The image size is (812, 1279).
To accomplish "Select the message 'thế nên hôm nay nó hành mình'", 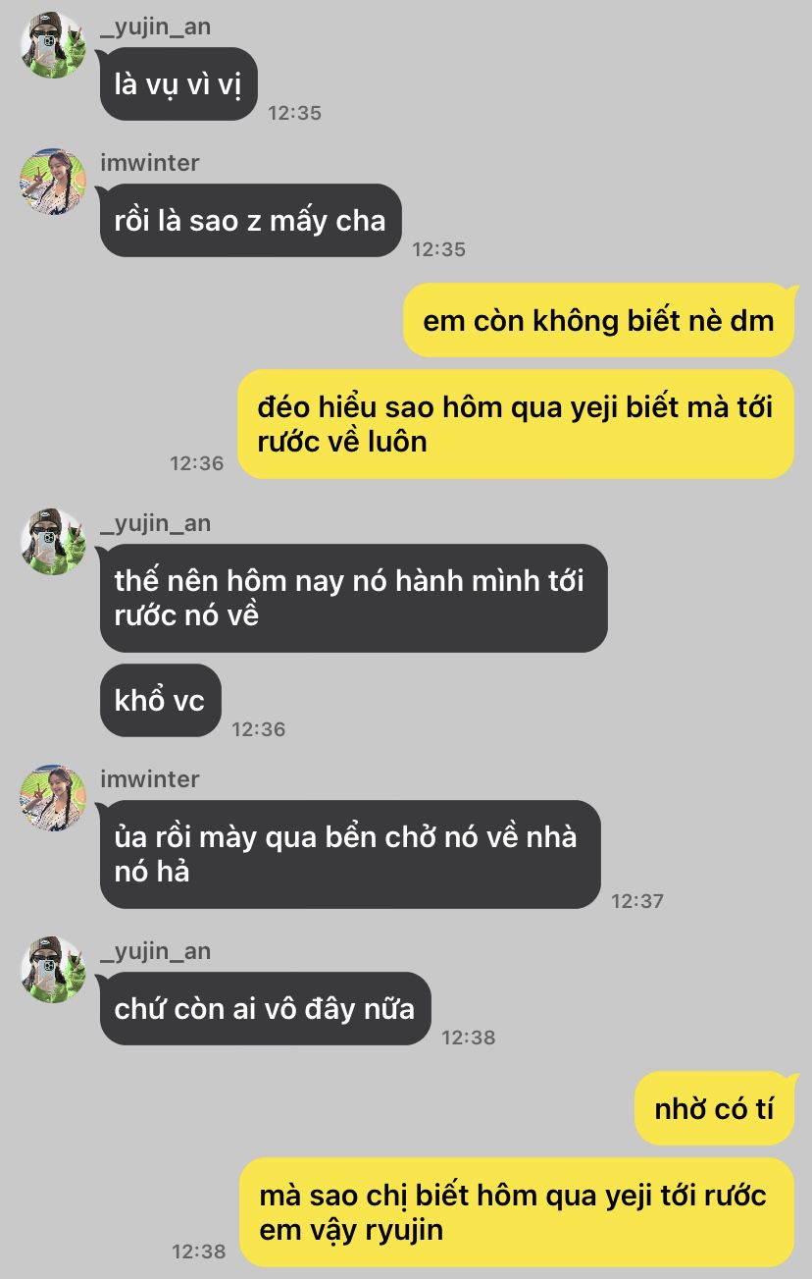I will point(353,598).
